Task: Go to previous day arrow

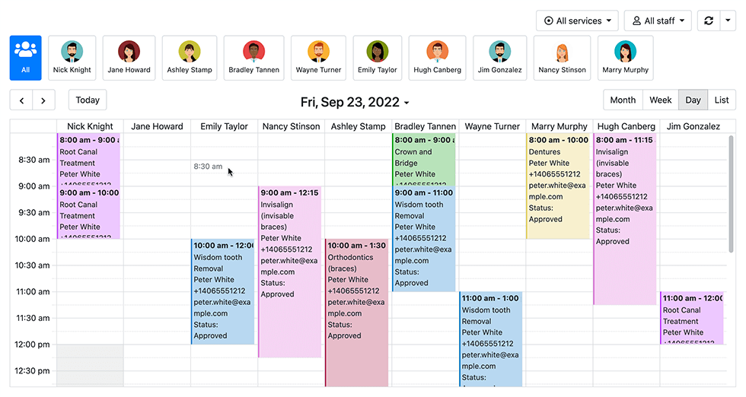Action: point(21,100)
